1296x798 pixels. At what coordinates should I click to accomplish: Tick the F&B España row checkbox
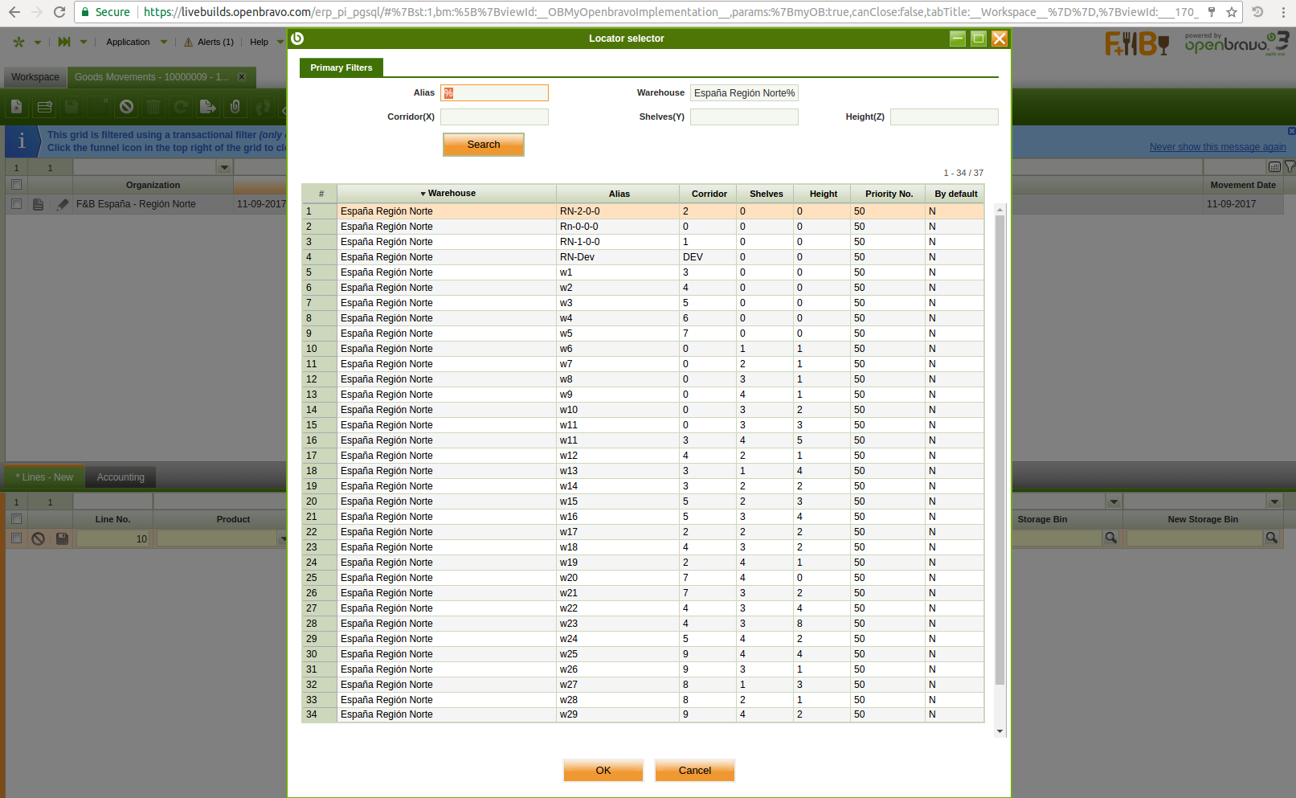[x=16, y=204]
